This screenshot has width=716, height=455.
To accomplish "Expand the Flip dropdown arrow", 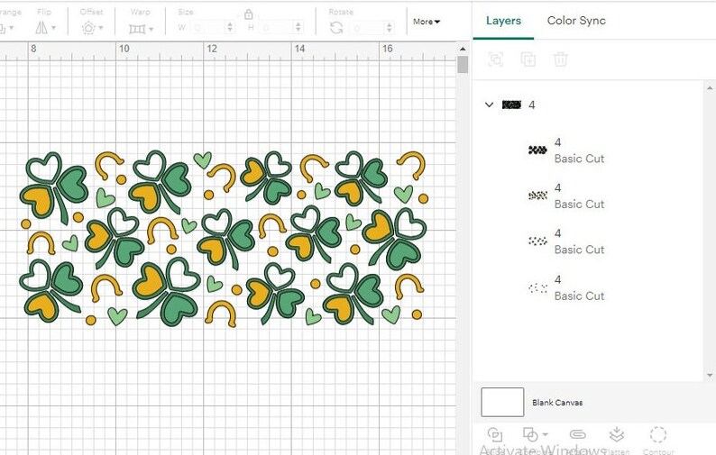I will (x=54, y=28).
